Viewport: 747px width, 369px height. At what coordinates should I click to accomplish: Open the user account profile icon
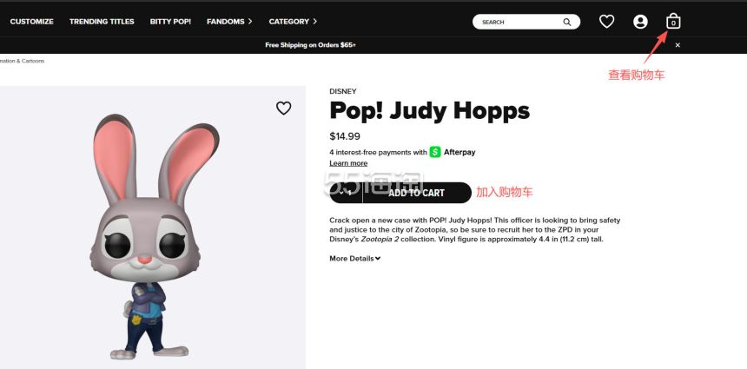pyautogui.click(x=640, y=22)
